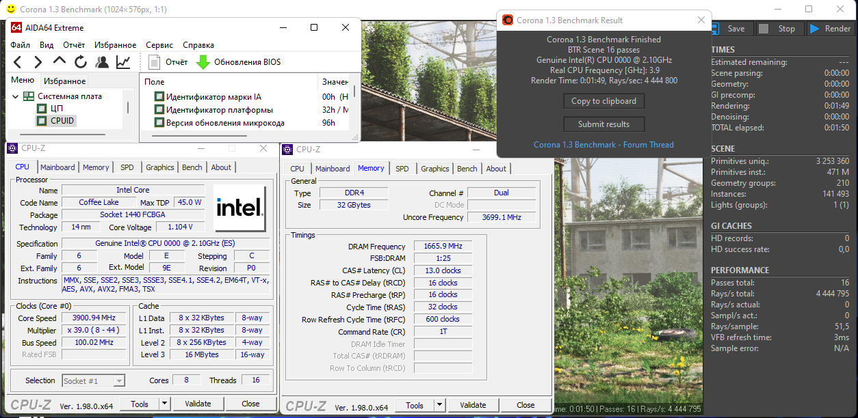Select the ЦП tree item

point(57,109)
